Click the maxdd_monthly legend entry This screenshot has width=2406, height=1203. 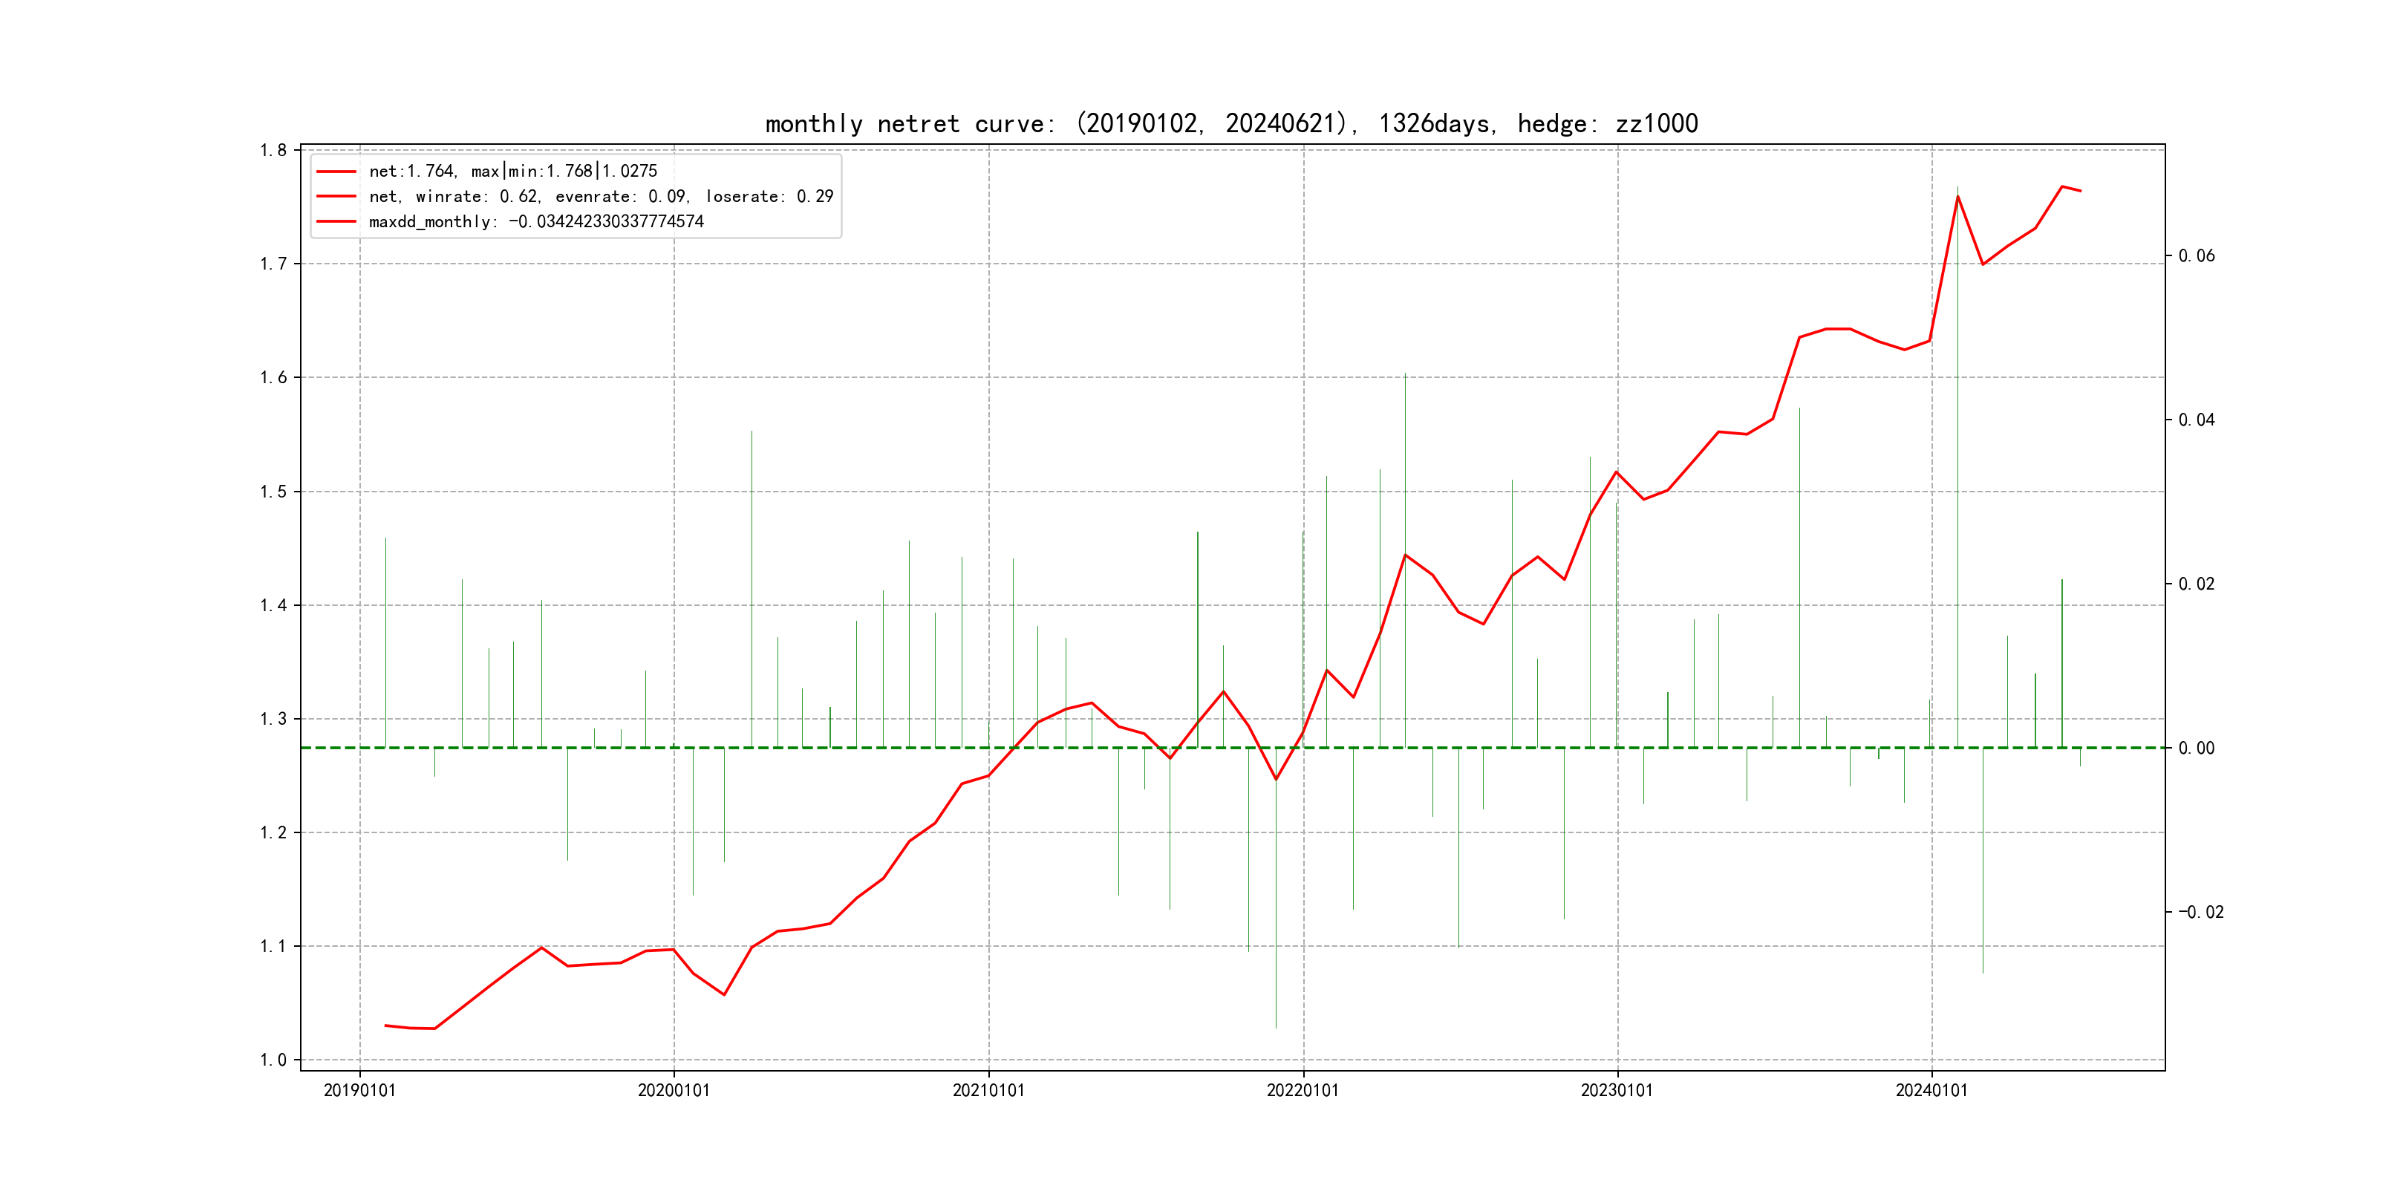pos(535,221)
